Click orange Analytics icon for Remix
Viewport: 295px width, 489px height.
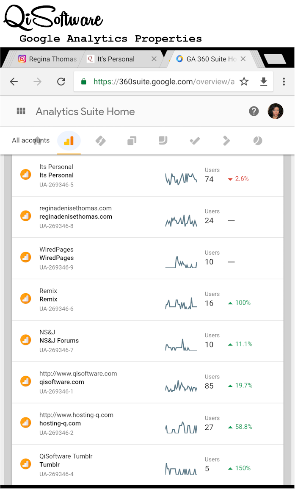click(25, 299)
